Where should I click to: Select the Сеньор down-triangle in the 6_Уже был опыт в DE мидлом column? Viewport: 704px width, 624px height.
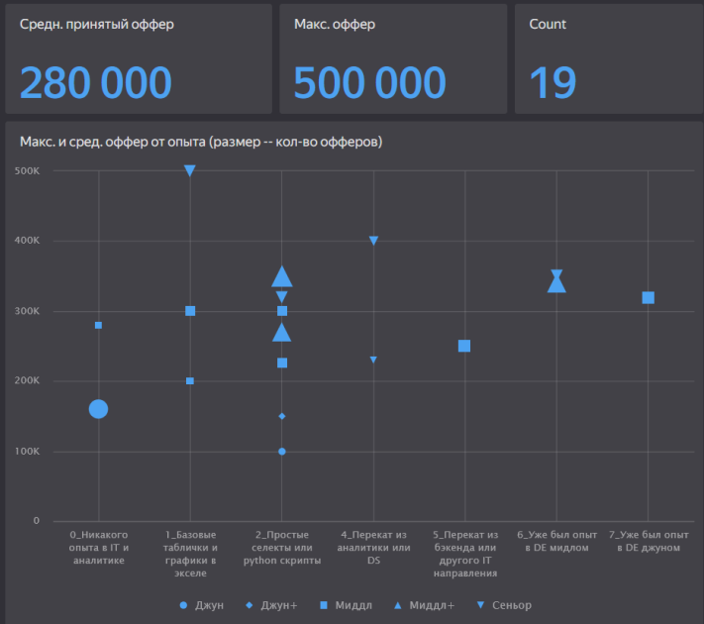[x=556, y=273]
